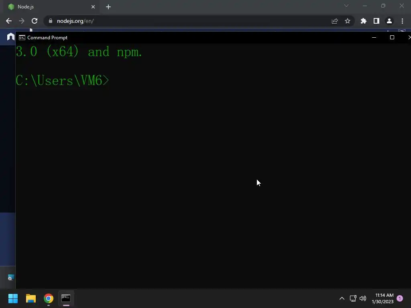
Task: Minimize the Chrome window
Action: (x=365, y=6)
